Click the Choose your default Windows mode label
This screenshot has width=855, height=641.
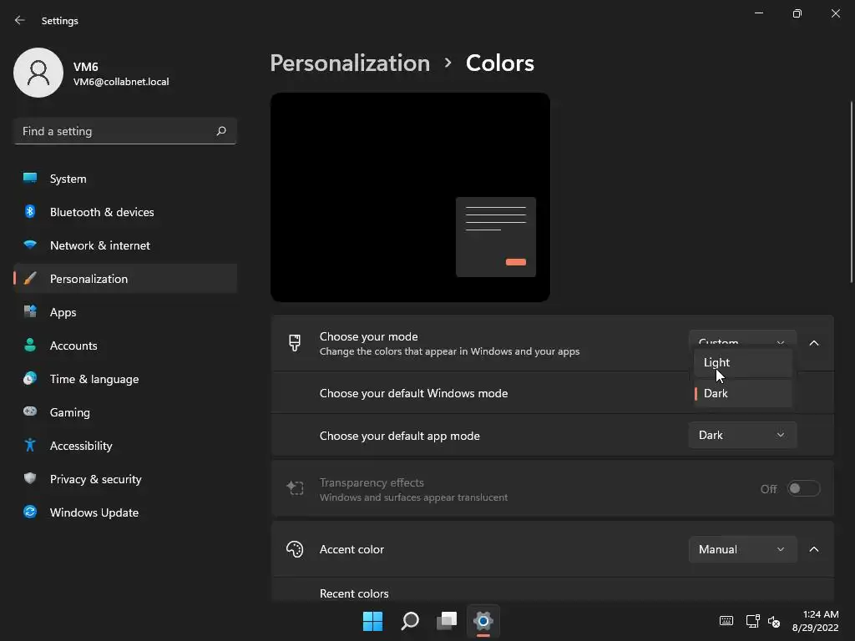click(x=413, y=393)
